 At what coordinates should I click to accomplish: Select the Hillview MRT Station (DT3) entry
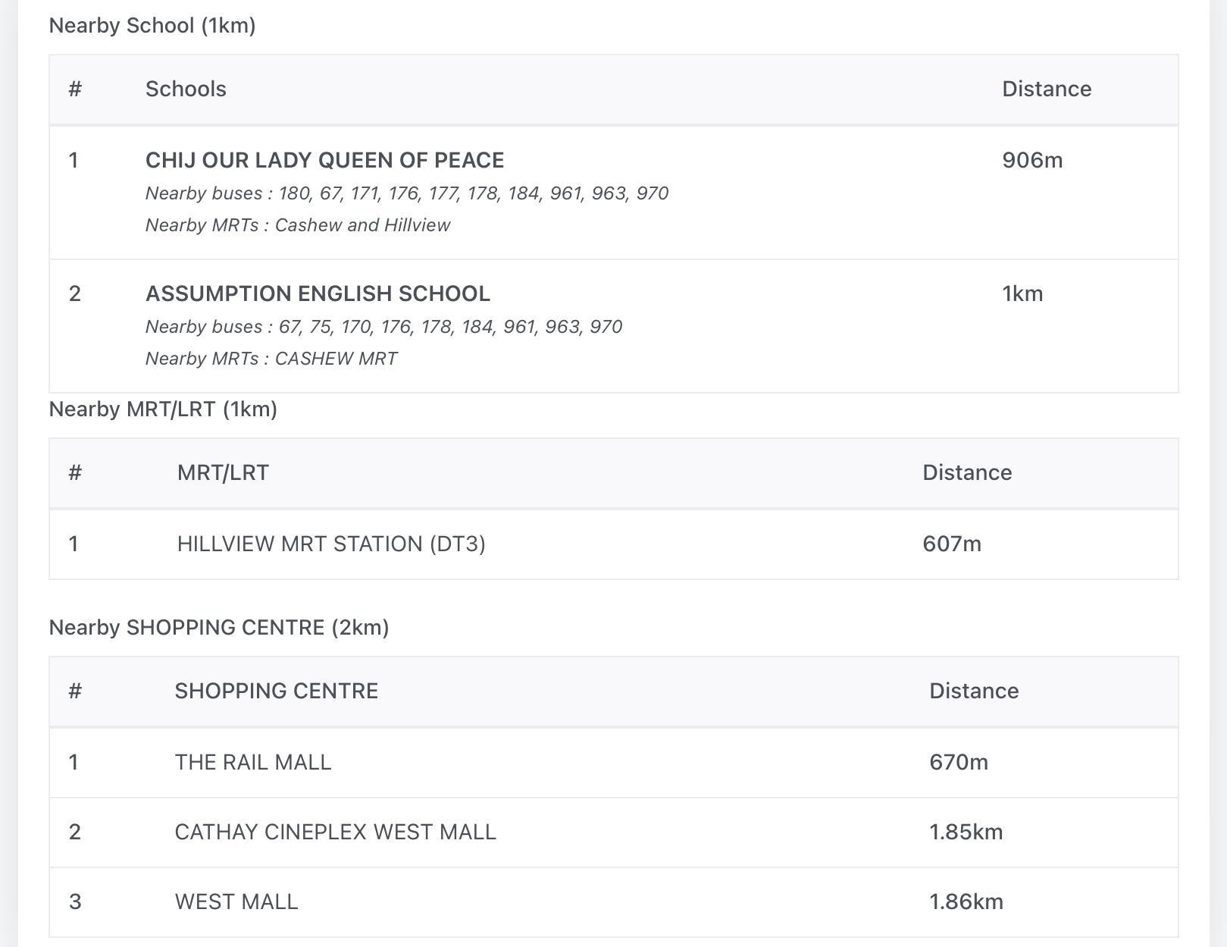(x=331, y=544)
